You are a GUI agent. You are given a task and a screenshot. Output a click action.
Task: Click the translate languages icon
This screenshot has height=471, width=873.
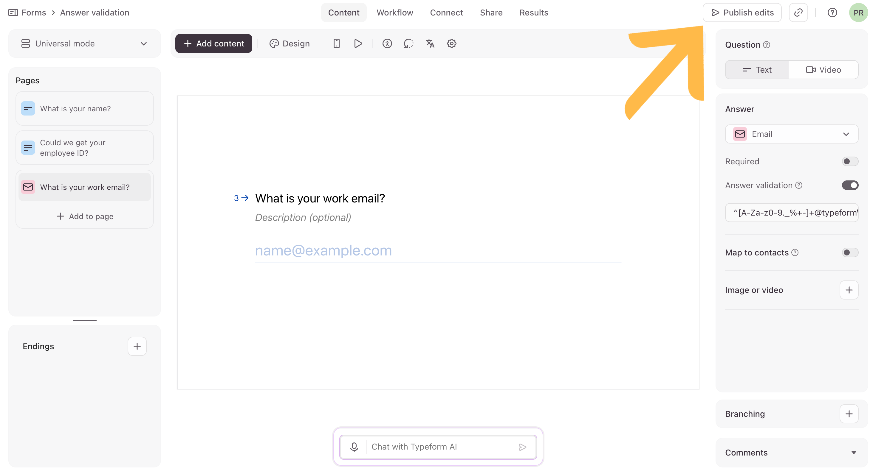click(430, 43)
